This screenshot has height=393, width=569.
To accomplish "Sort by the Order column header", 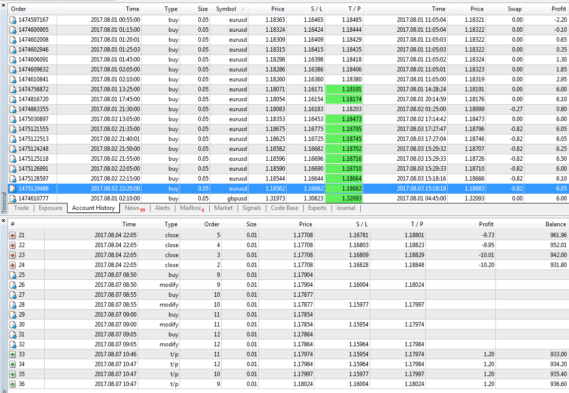I will point(33,9).
